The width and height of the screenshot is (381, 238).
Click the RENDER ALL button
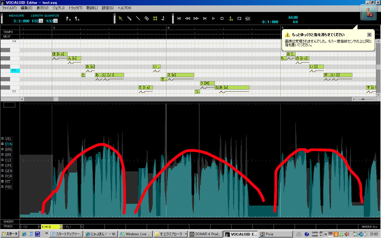369,227
